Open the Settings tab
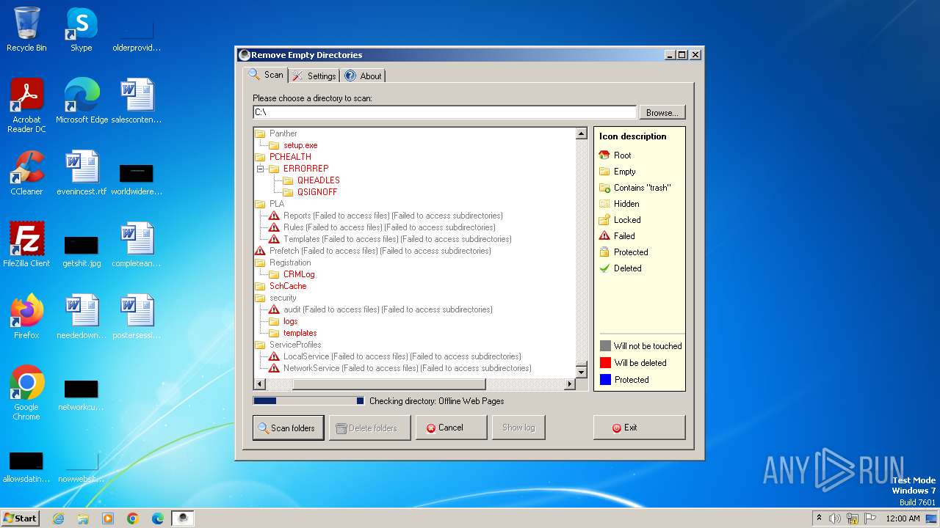This screenshot has width=940, height=528. click(314, 76)
